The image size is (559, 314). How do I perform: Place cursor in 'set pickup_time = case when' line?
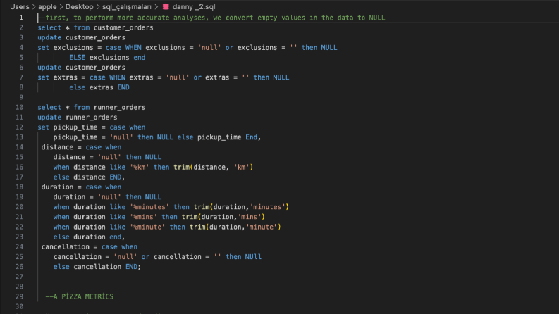pyautogui.click(x=92, y=127)
